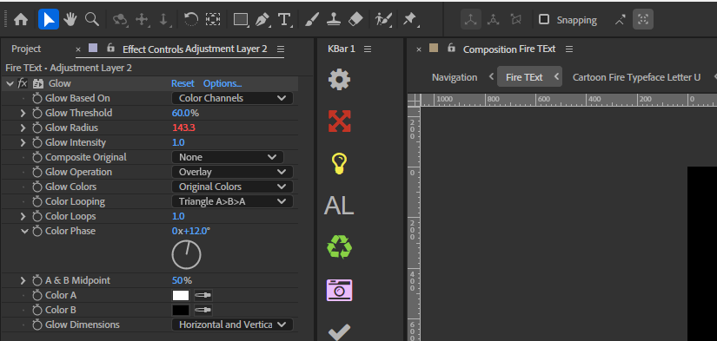Click the World Axis mode icon
This screenshot has height=341, width=717.
coord(493,20)
